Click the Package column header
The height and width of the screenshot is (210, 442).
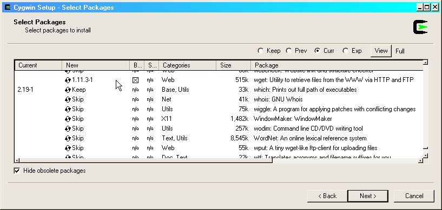[x=337, y=65]
